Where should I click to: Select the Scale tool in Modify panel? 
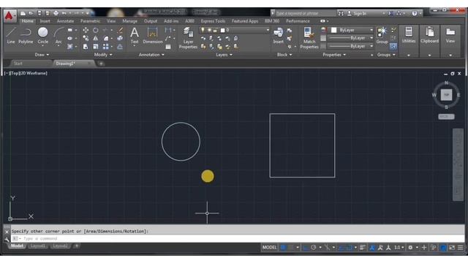click(96, 47)
